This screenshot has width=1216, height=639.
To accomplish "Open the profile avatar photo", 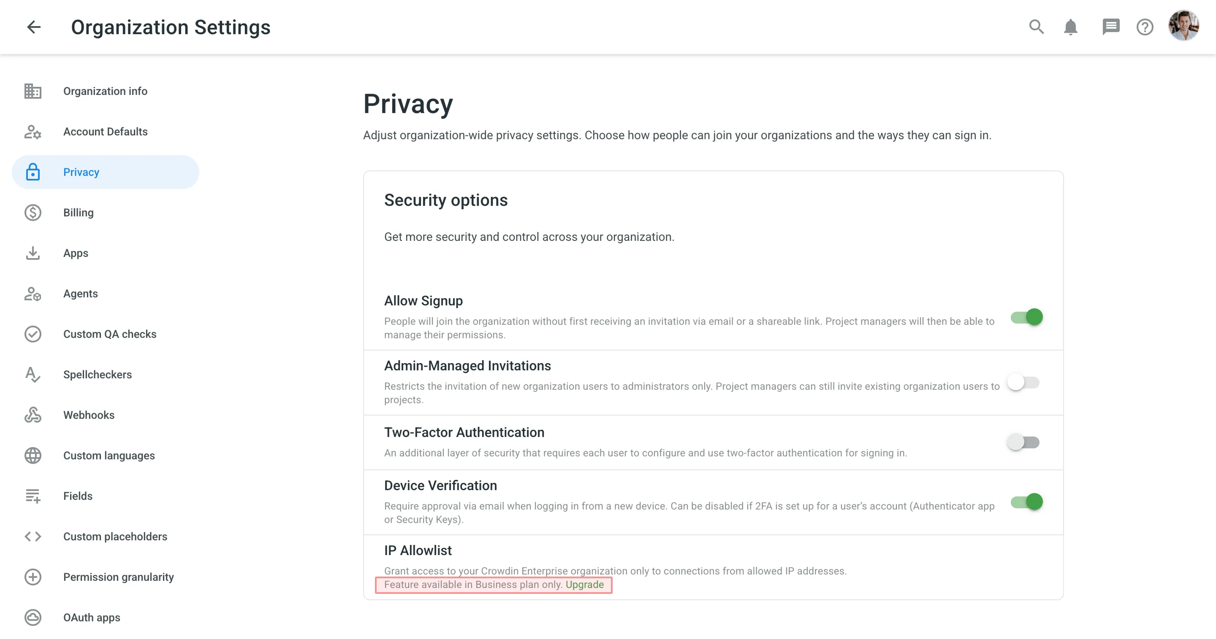I will coord(1185,27).
